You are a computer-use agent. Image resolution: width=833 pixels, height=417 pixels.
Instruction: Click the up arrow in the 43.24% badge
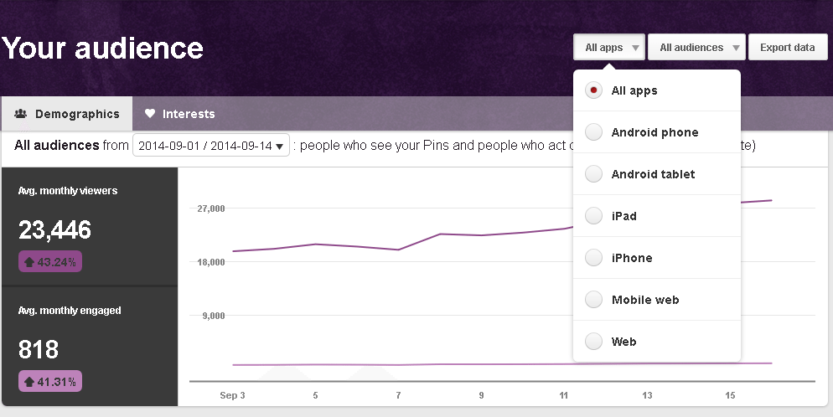point(29,262)
